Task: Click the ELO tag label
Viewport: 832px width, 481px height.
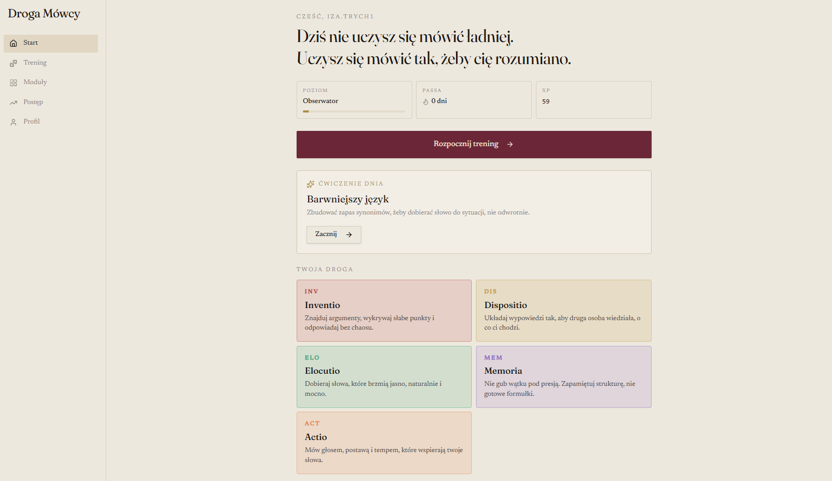Action: tap(312, 357)
